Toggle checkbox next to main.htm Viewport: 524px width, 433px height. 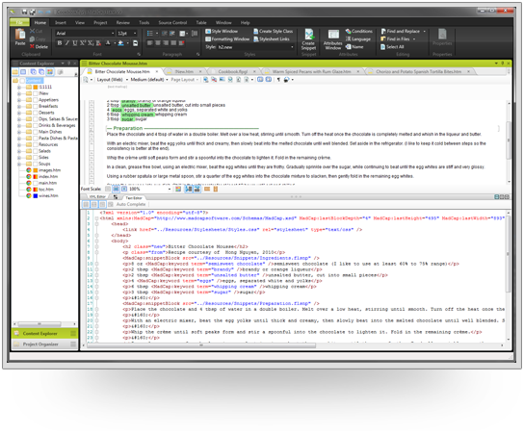[35, 183]
